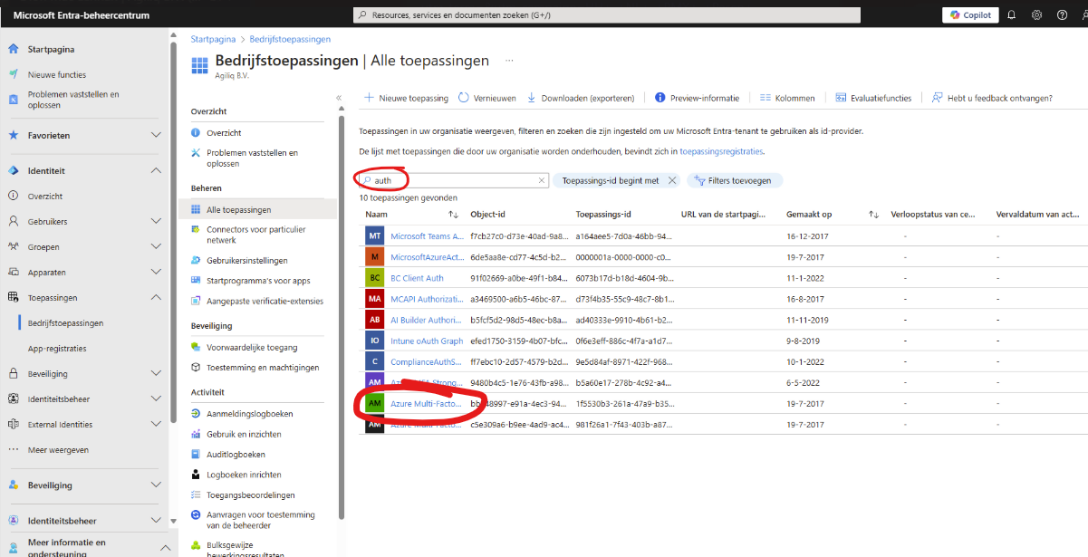The height and width of the screenshot is (557, 1088).
Task: Open Connectors voor particulier netwerk
Action: (255, 235)
